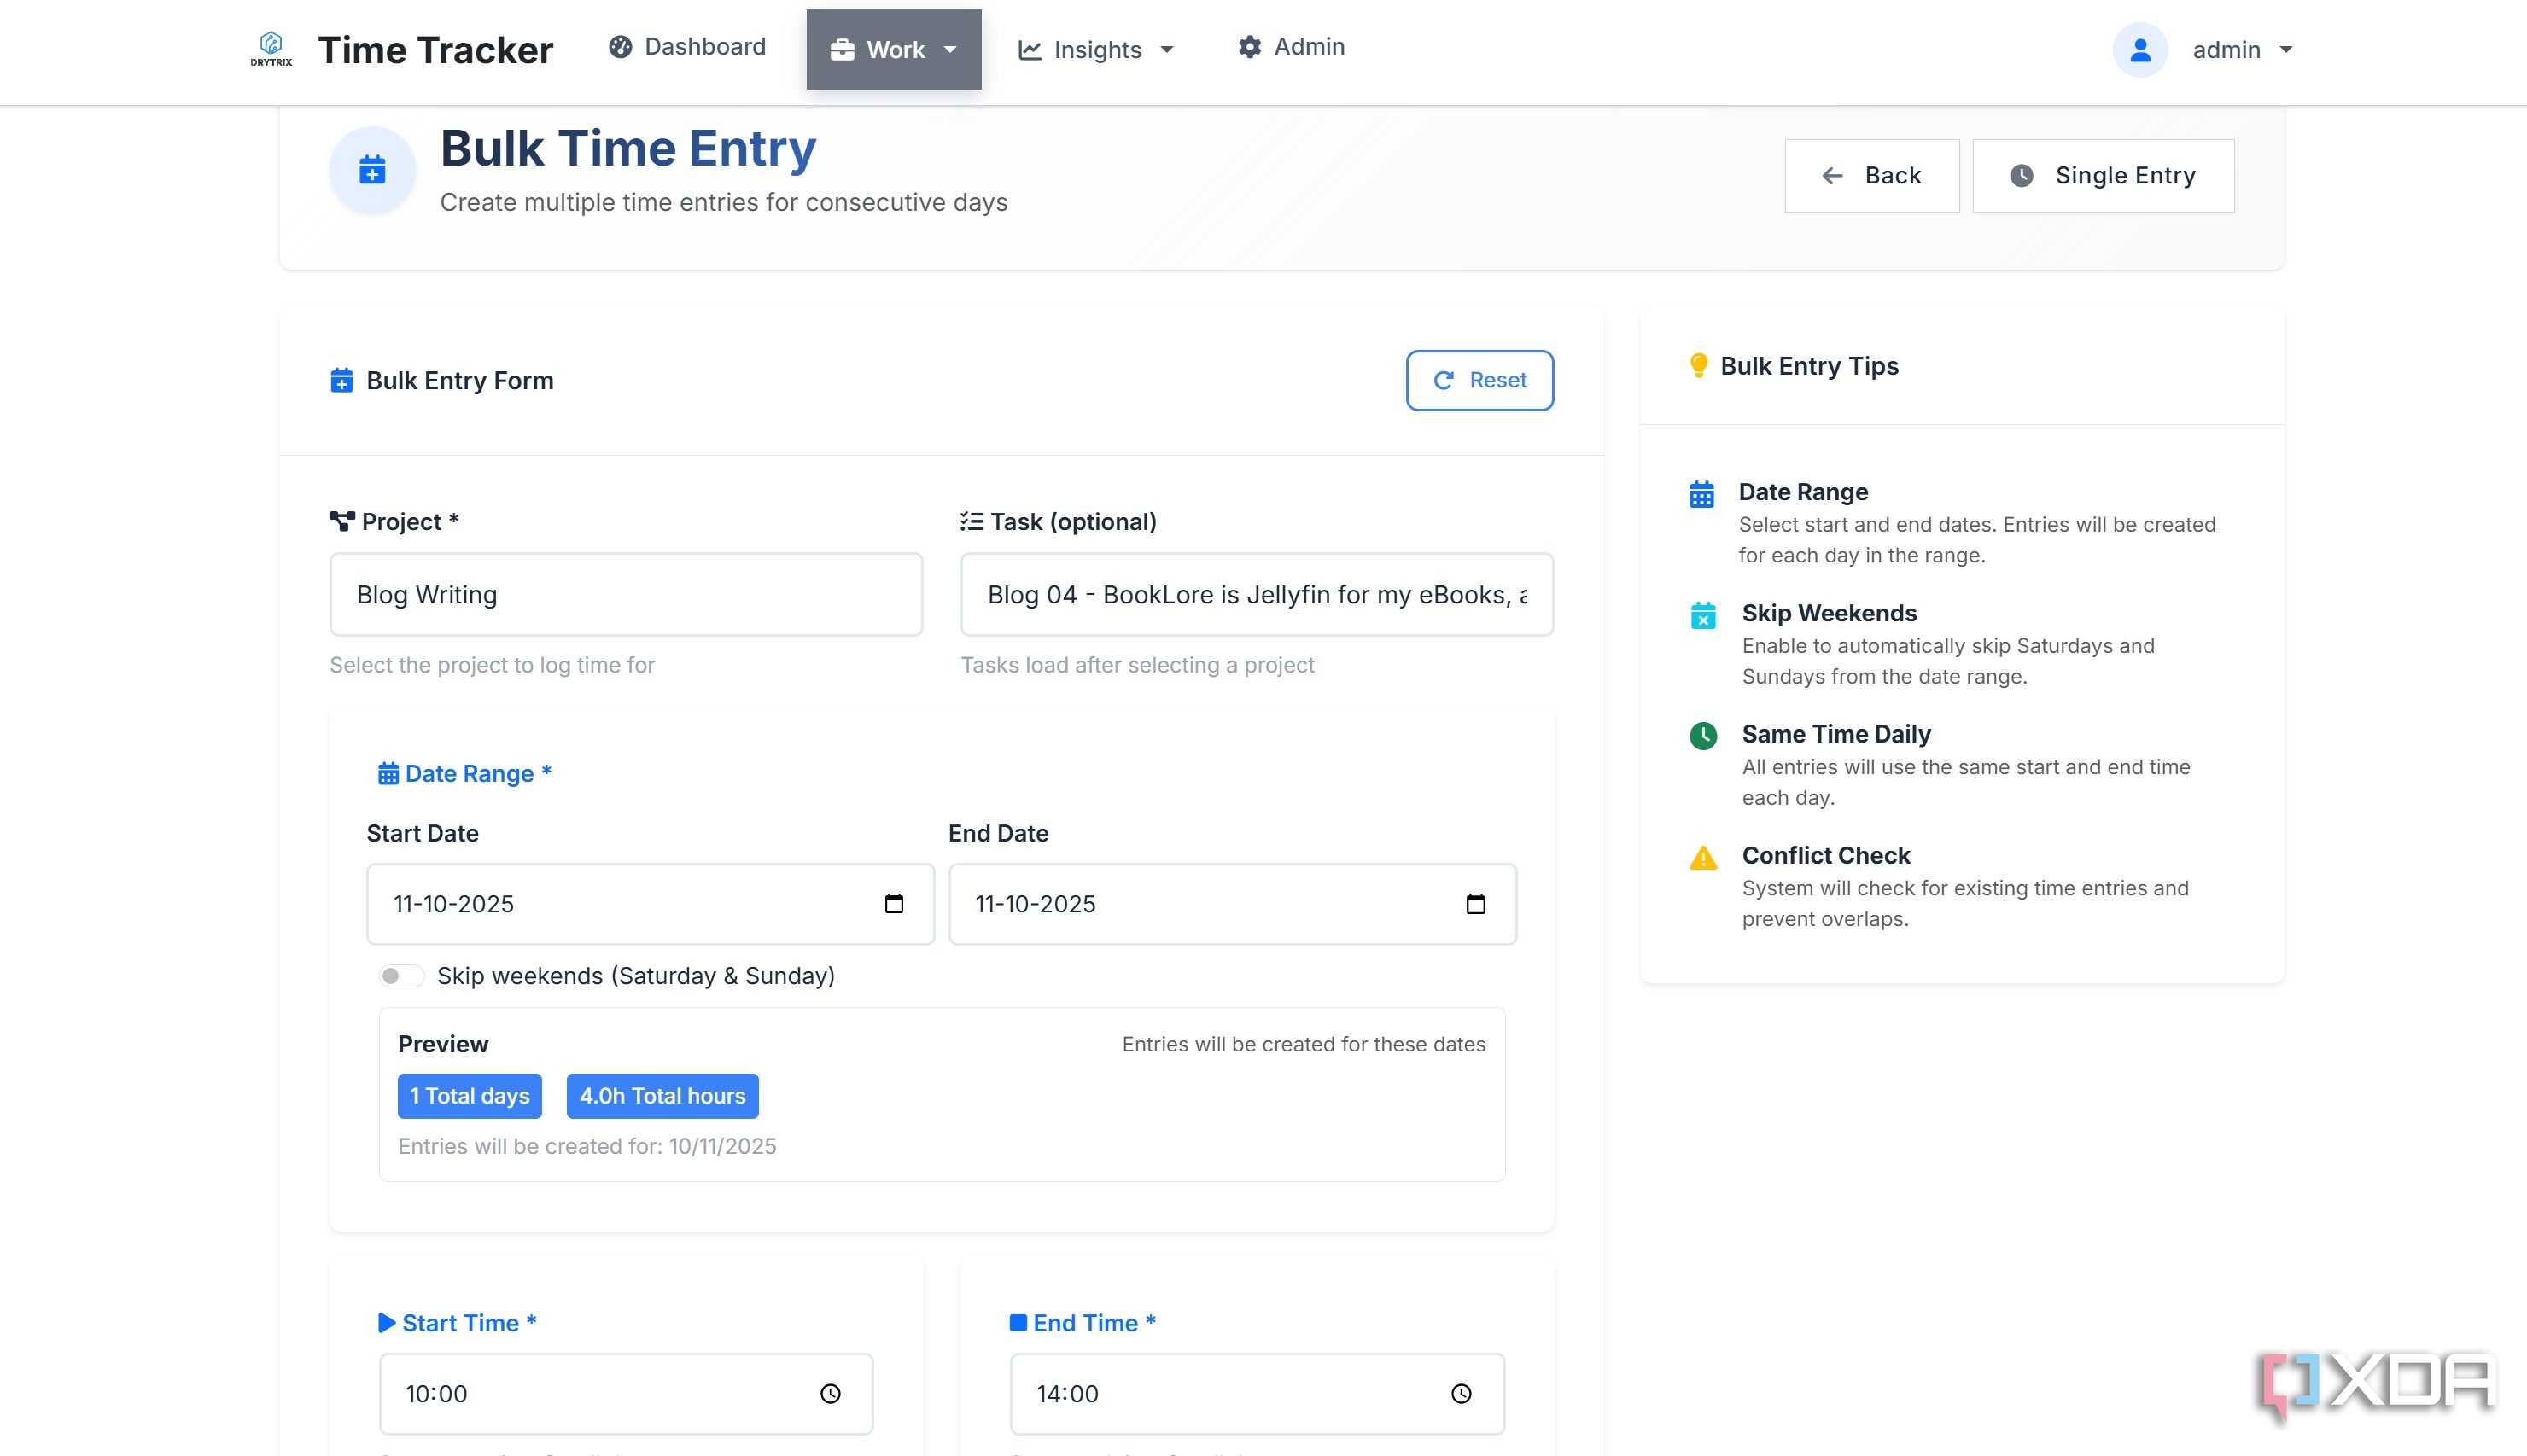Toggle the Skip weekends switch
Viewport: 2527px width, 1456px height.
tap(401, 976)
